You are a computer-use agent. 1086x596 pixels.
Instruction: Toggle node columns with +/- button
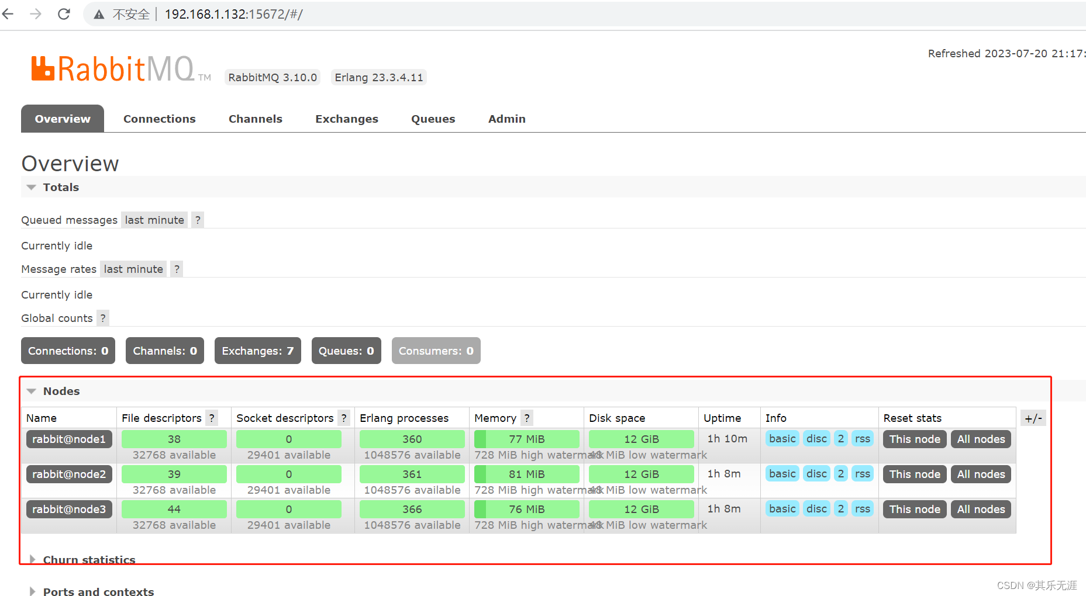coord(1033,418)
